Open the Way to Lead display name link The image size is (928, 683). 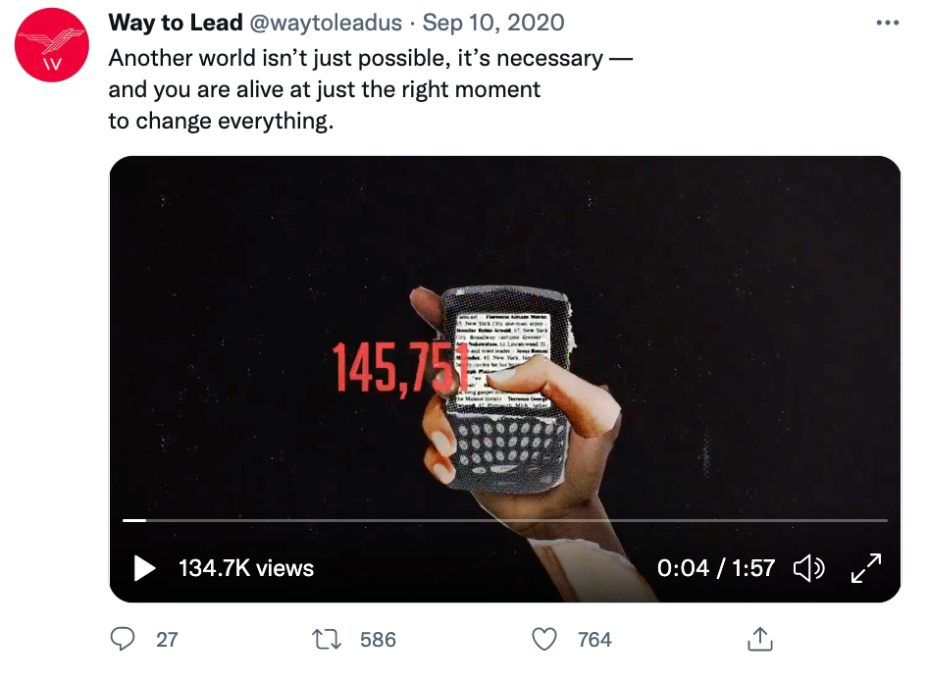(x=176, y=23)
